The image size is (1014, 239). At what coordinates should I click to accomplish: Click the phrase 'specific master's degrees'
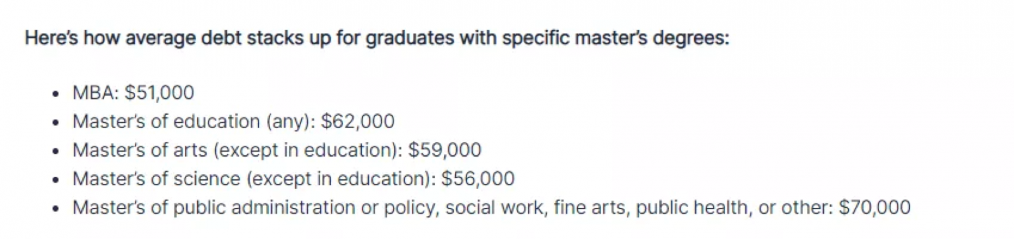615,39
